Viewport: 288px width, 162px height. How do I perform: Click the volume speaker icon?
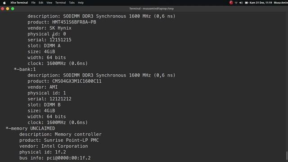pyautogui.click(x=241, y=3)
